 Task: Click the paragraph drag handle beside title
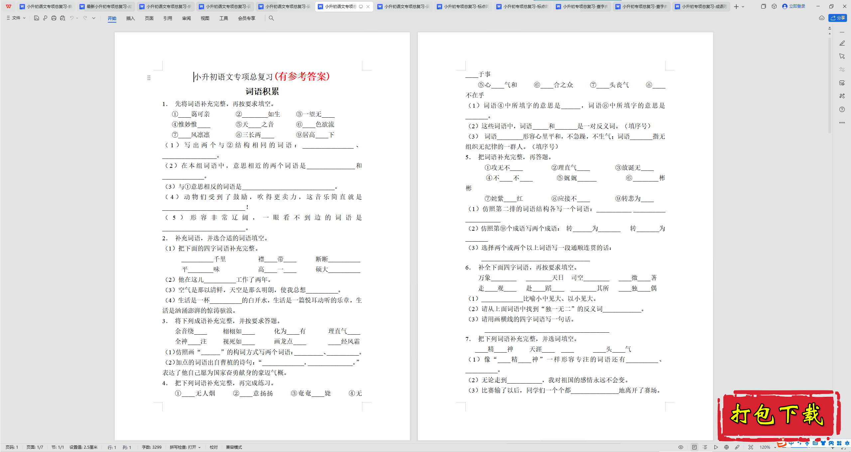tap(149, 78)
